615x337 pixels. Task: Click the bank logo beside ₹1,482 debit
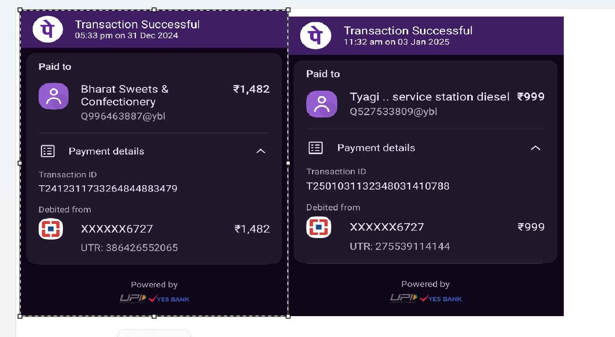[51, 229]
